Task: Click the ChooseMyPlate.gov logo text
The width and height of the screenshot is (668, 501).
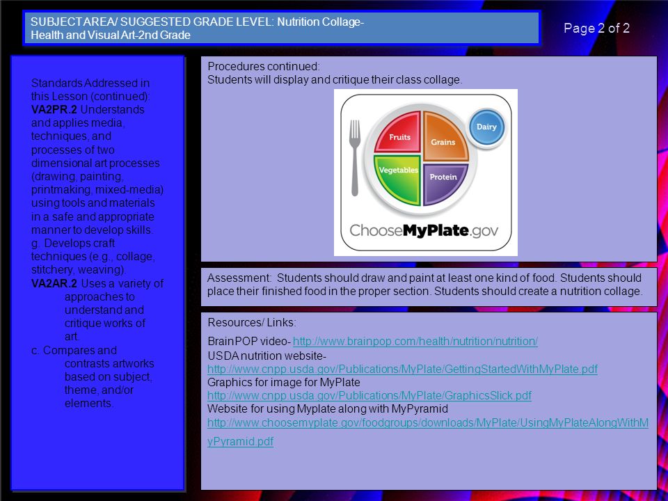Action: click(424, 230)
